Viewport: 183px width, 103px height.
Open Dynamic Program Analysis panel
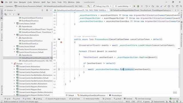click(x=55, y=99)
